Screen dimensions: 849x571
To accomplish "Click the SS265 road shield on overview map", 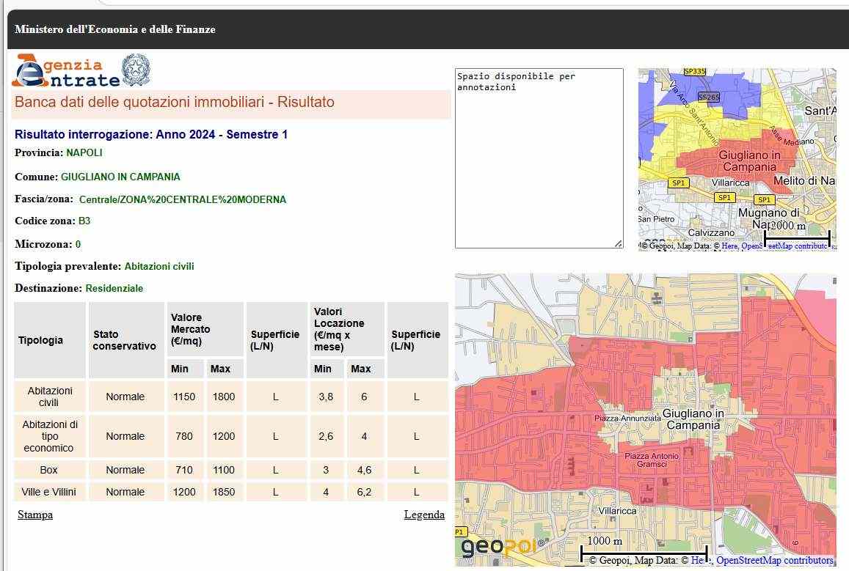I will coord(709,97).
